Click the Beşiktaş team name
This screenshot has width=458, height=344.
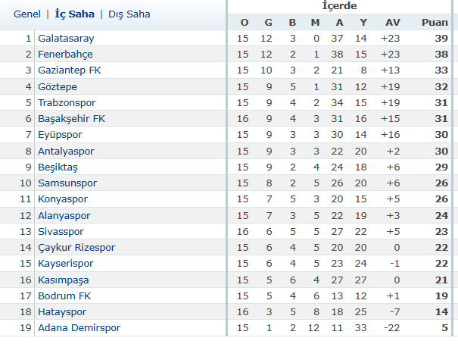58,167
